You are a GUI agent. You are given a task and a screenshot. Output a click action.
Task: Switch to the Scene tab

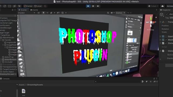pos(22,10)
